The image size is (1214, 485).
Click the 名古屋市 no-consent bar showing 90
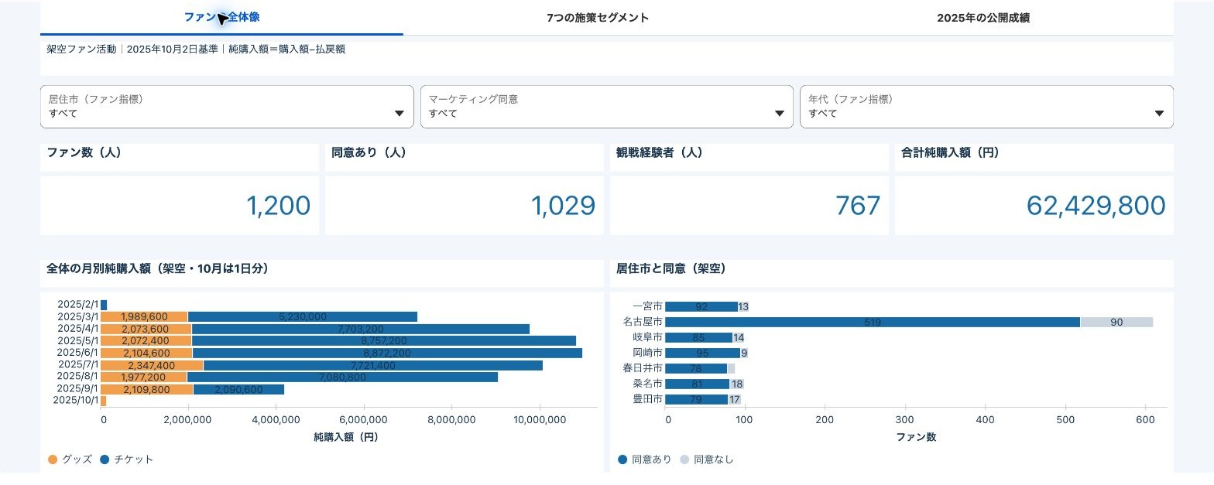click(1116, 322)
